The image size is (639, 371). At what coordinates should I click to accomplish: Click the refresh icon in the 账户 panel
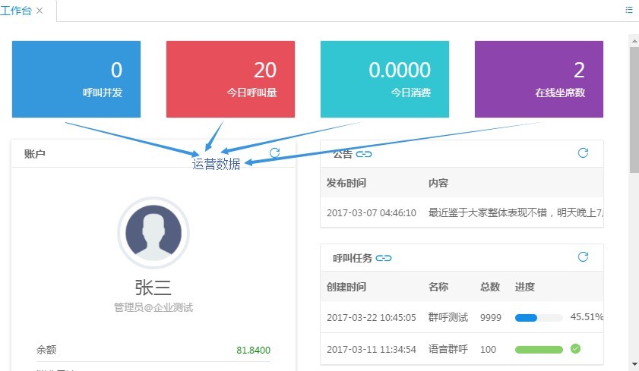tap(275, 153)
